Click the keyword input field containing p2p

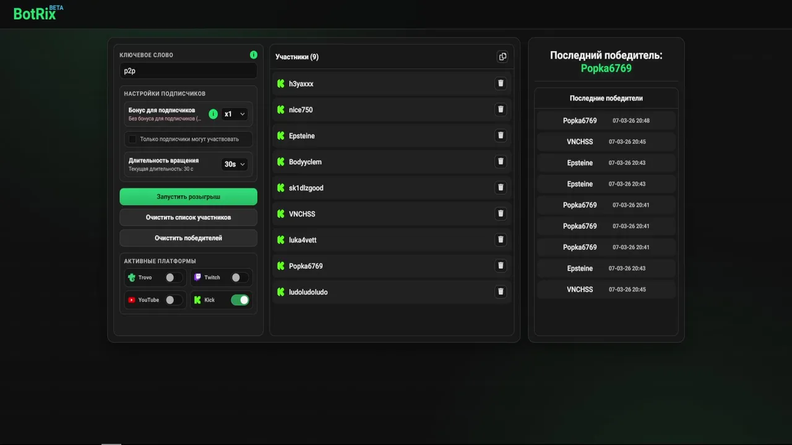188,70
